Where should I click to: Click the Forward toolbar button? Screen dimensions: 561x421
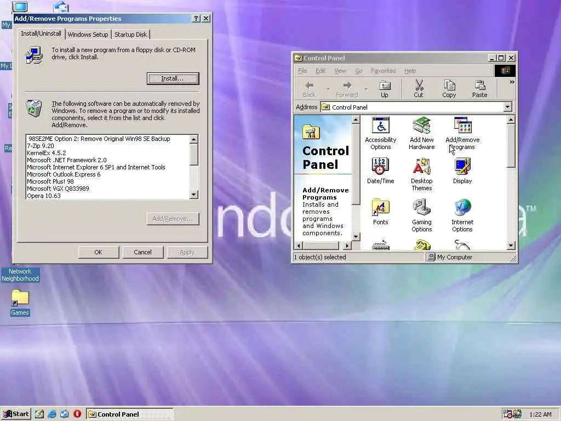(x=347, y=89)
